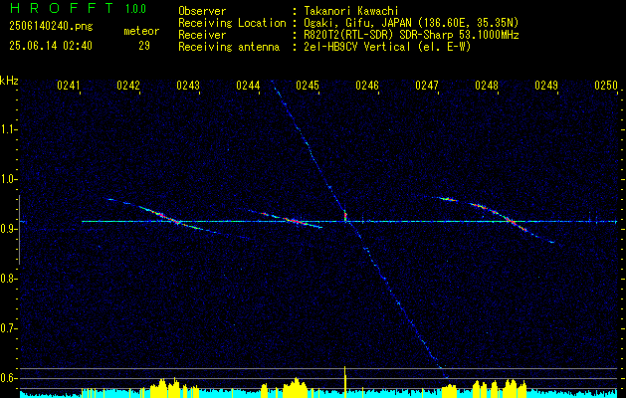Click the 0243 time marker
The image size is (626, 398).
(188, 86)
